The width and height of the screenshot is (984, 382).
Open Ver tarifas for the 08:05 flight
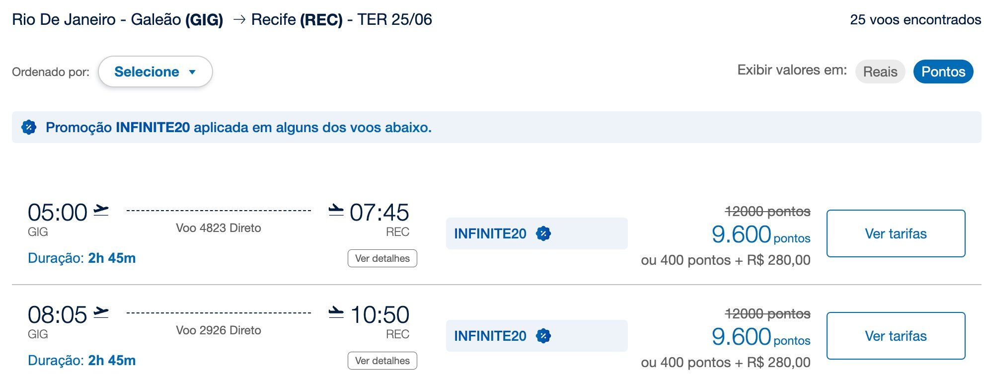click(896, 336)
